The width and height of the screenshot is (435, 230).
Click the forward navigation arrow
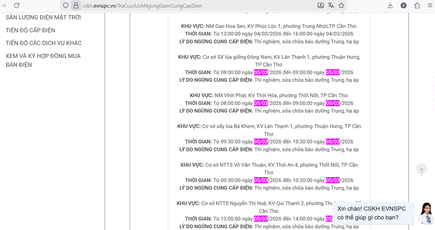coord(4,6)
